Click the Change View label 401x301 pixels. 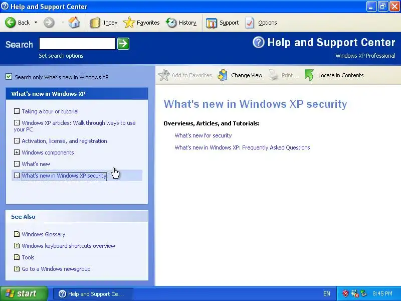coord(247,75)
